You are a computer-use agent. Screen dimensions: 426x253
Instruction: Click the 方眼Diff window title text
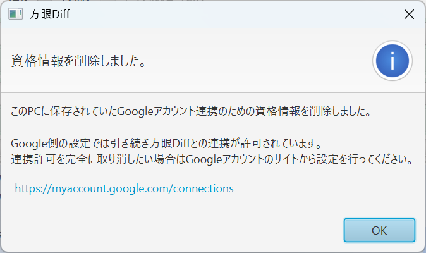click(x=50, y=15)
